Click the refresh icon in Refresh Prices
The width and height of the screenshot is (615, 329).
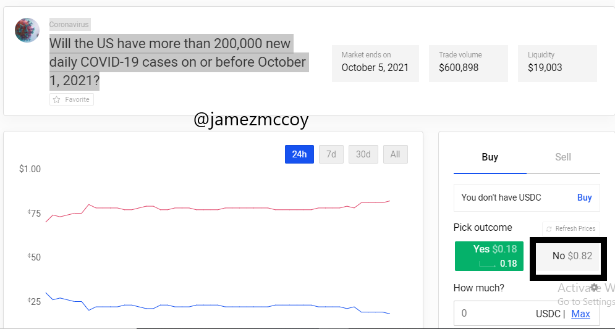(549, 229)
